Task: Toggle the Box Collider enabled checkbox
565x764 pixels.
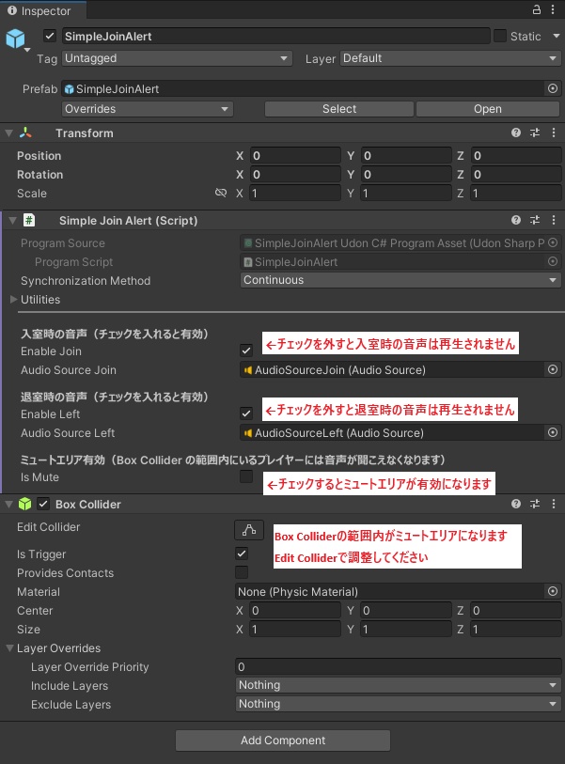Action: pyautogui.click(x=43, y=504)
